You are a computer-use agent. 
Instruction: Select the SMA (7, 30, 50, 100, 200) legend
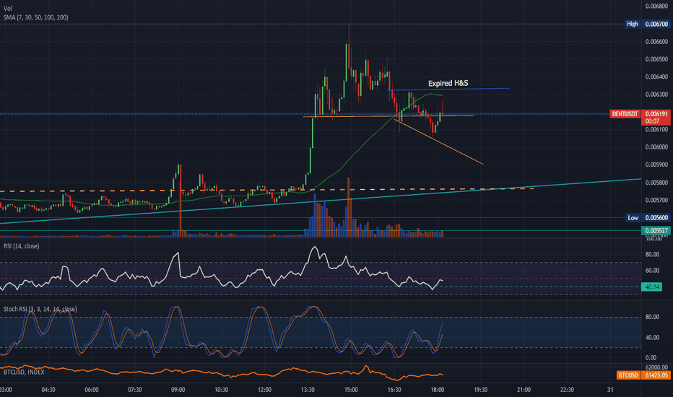pyautogui.click(x=35, y=17)
